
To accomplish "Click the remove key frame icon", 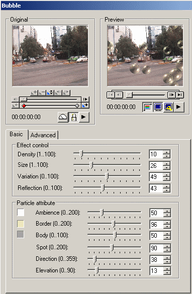I will [42, 92].
